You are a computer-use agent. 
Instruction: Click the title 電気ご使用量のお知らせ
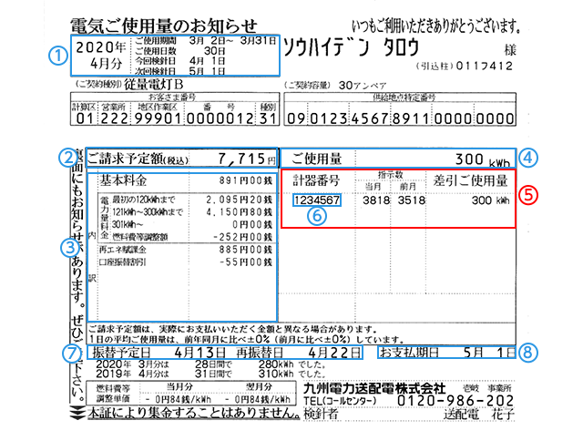(x=164, y=26)
